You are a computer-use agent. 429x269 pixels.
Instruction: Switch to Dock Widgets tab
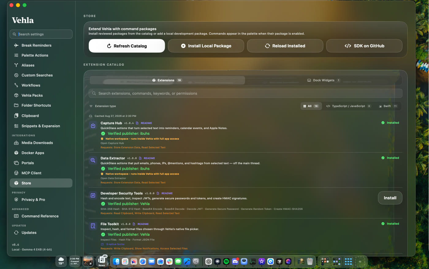pyautogui.click(x=324, y=80)
